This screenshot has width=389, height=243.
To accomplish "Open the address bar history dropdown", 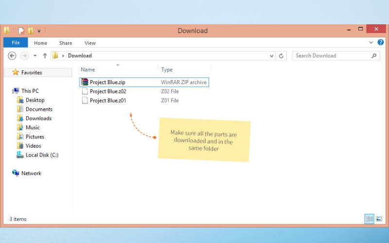I will (x=272, y=56).
